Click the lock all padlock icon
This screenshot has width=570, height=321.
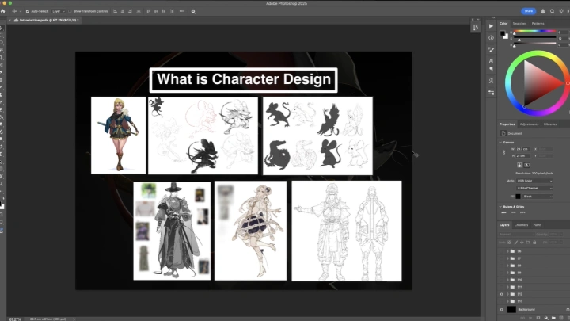point(534,243)
